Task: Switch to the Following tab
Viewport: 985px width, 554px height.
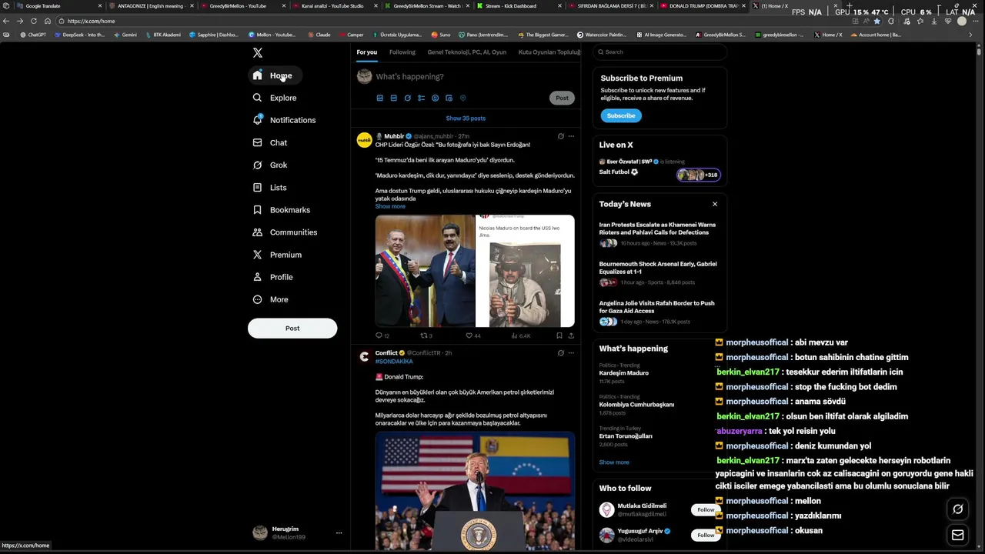Action: 402,52
